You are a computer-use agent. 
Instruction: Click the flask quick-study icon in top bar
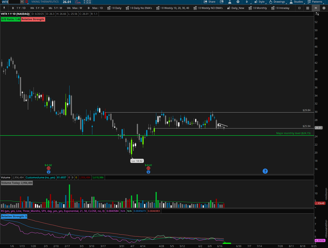pyautogui.click(x=230, y=2)
